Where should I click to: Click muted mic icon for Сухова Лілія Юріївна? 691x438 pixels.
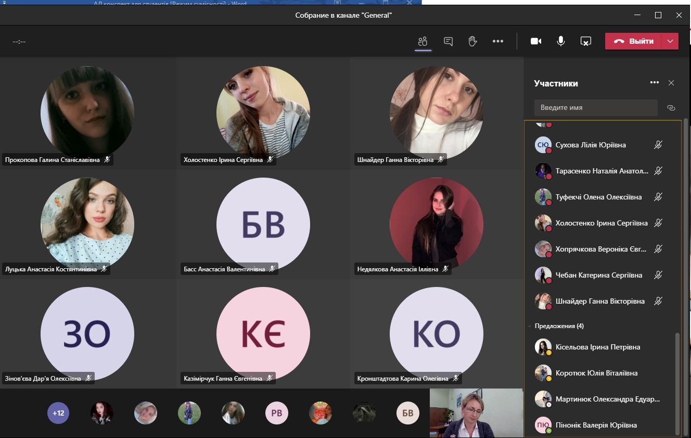tap(658, 145)
